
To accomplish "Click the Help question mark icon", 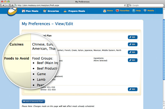I will pyautogui.click(x=133, y=11).
